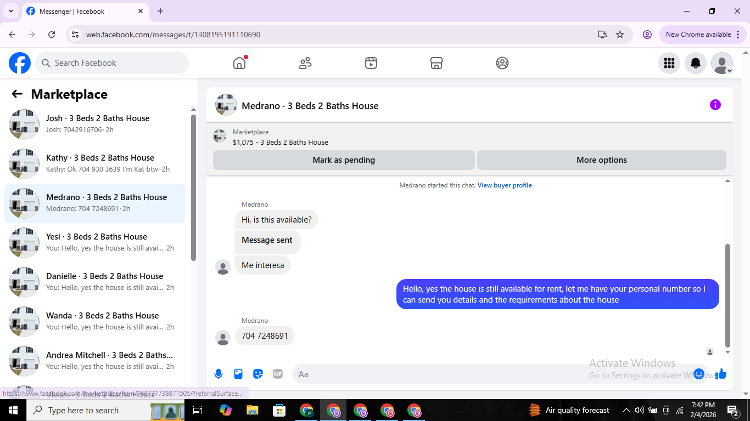Open the Windows Start menu
The image size is (750, 421).
pyautogui.click(x=13, y=410)
